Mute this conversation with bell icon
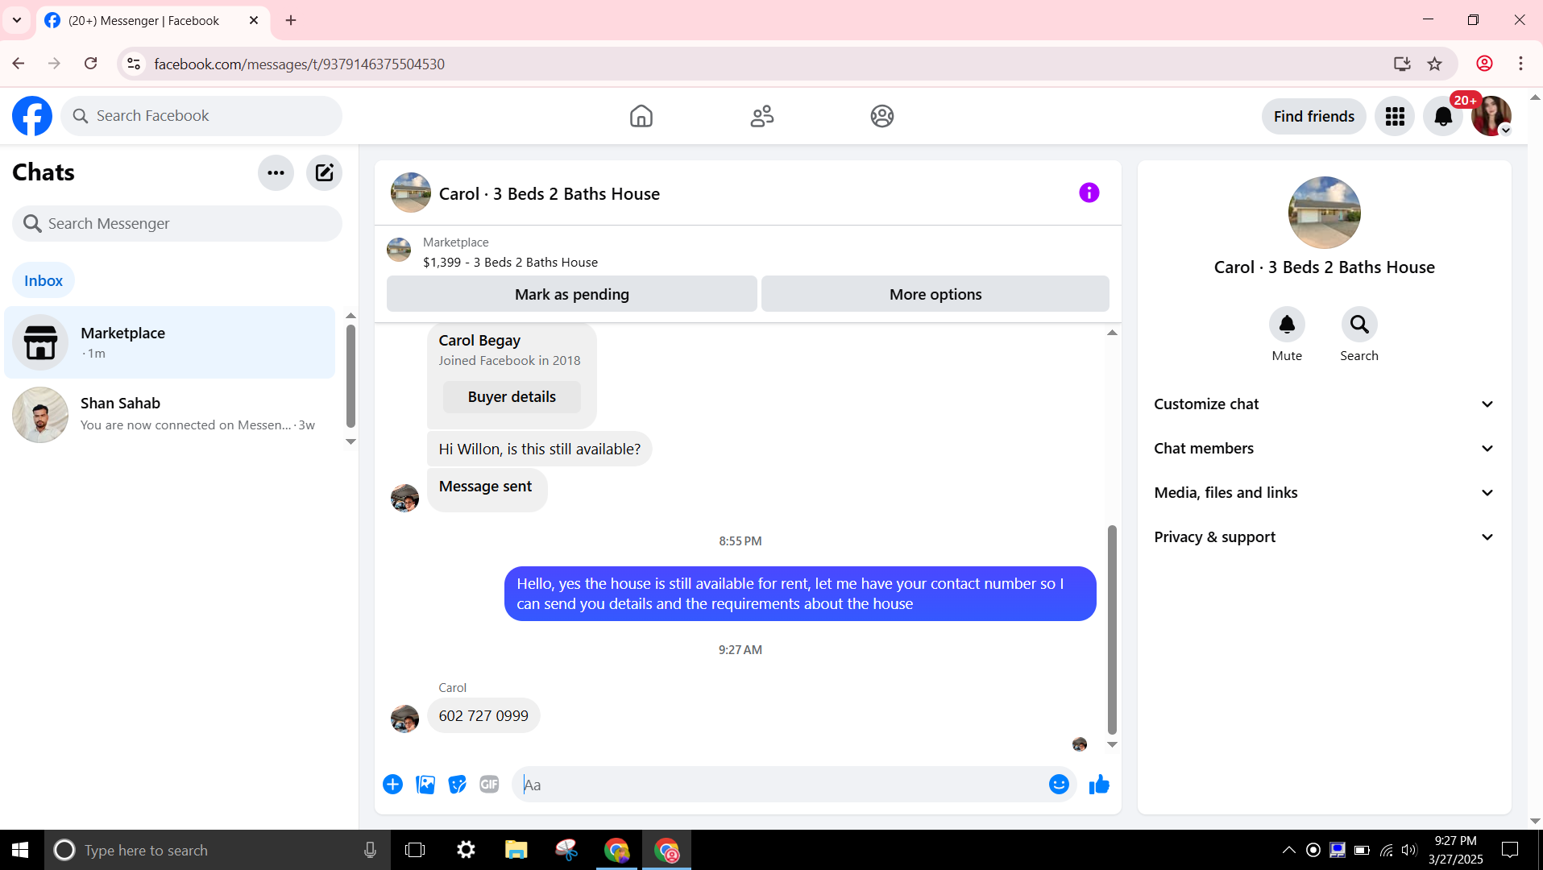The height and width of the screenshot is (870, 1543). pos(1287,325)
